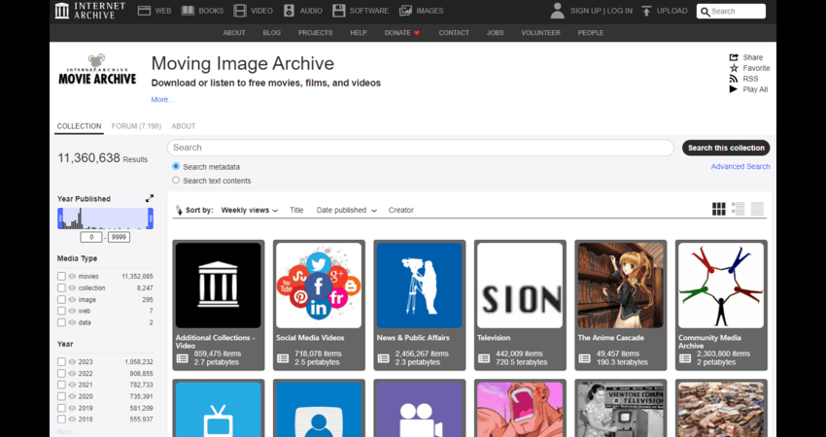Click the maximum year input box showing 9999

click(120, 238)
